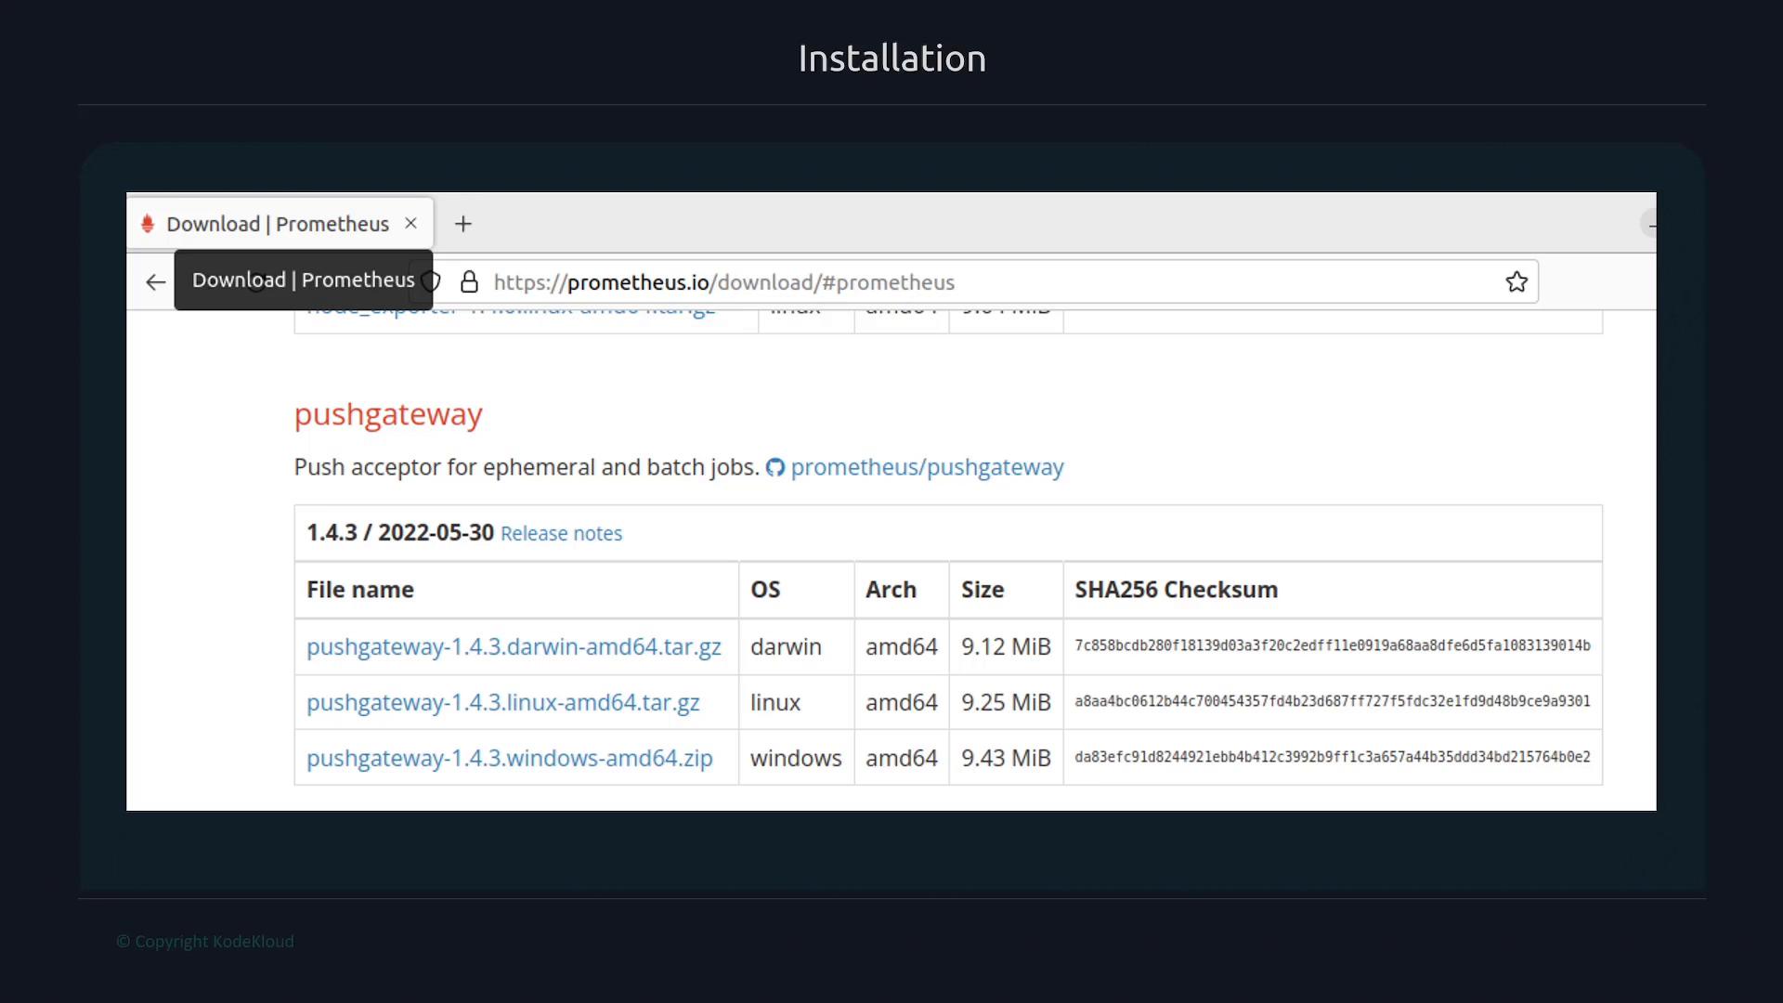Click the checksum starting with da83efc91d

pos(1333,757)
